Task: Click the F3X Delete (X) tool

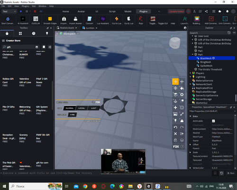Action: click(x=175, y=133)
